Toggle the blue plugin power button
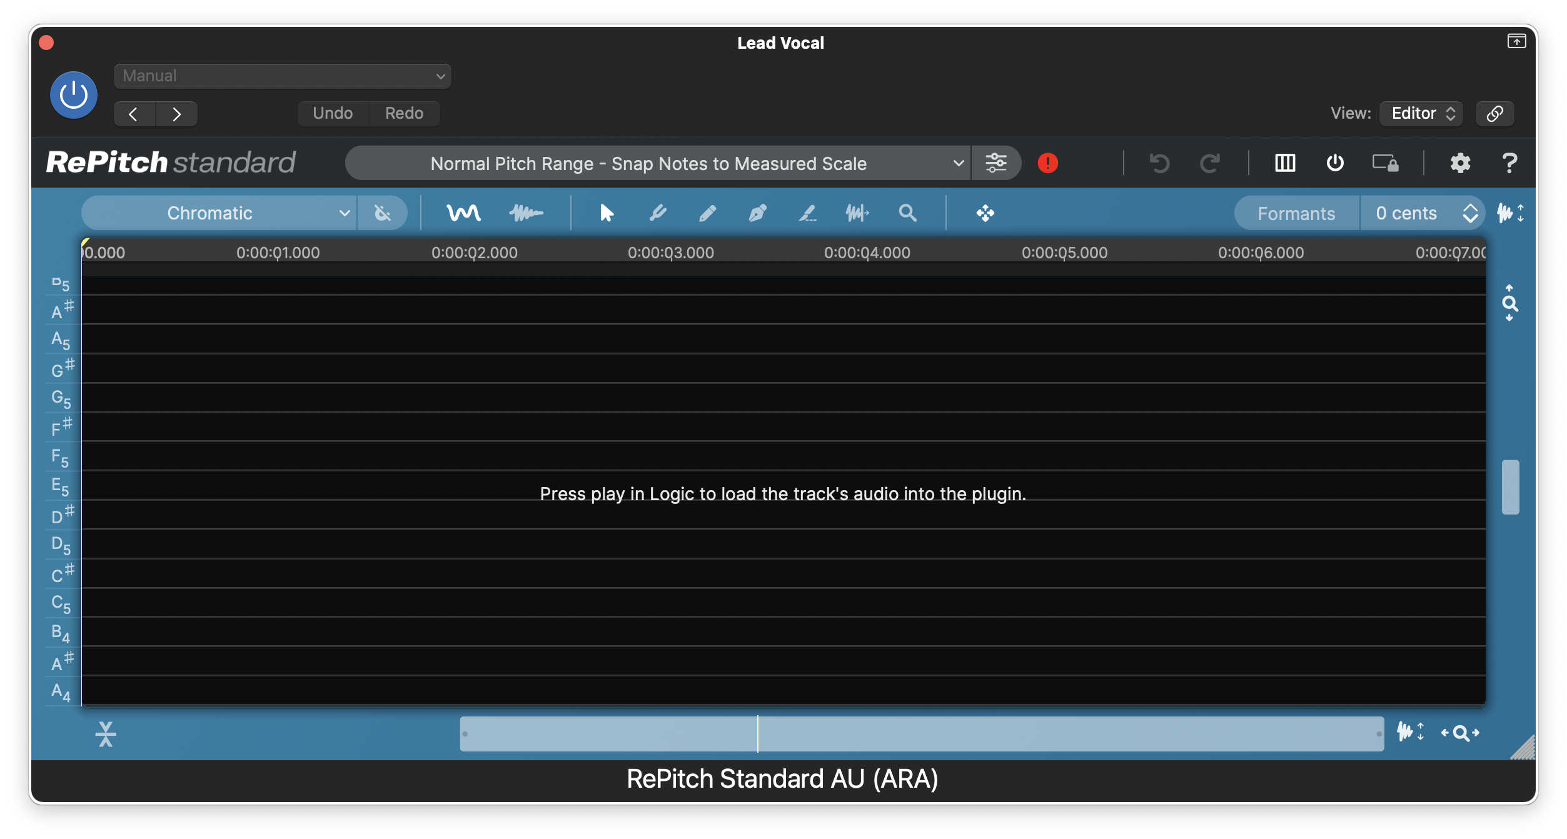The image size is (1567, 839). coord(74,95)
